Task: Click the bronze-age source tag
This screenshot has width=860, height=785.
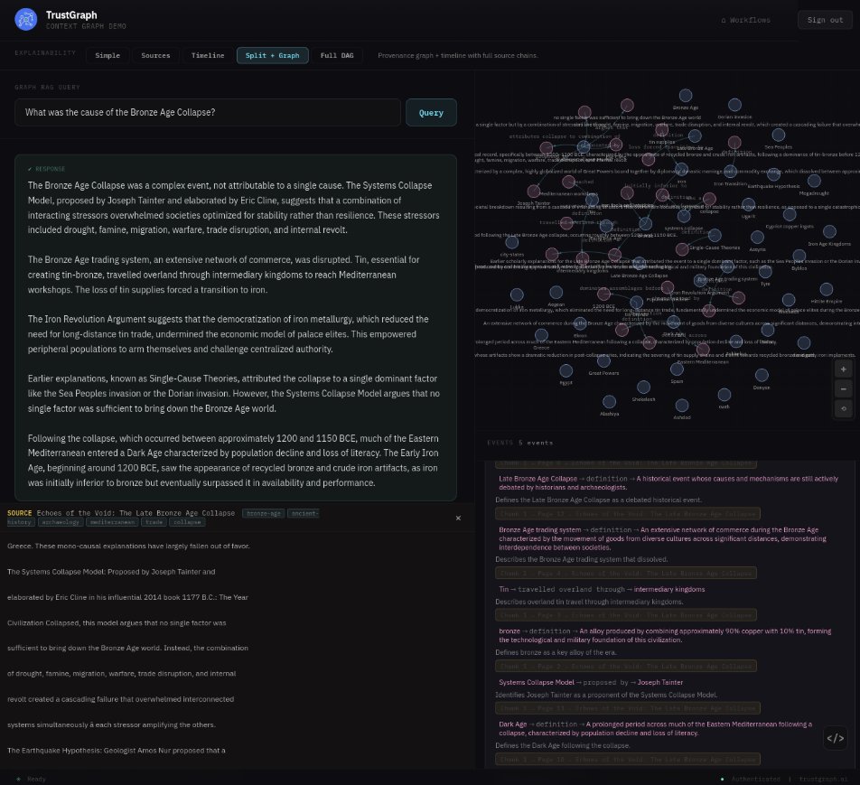Action: coord(264,513)
